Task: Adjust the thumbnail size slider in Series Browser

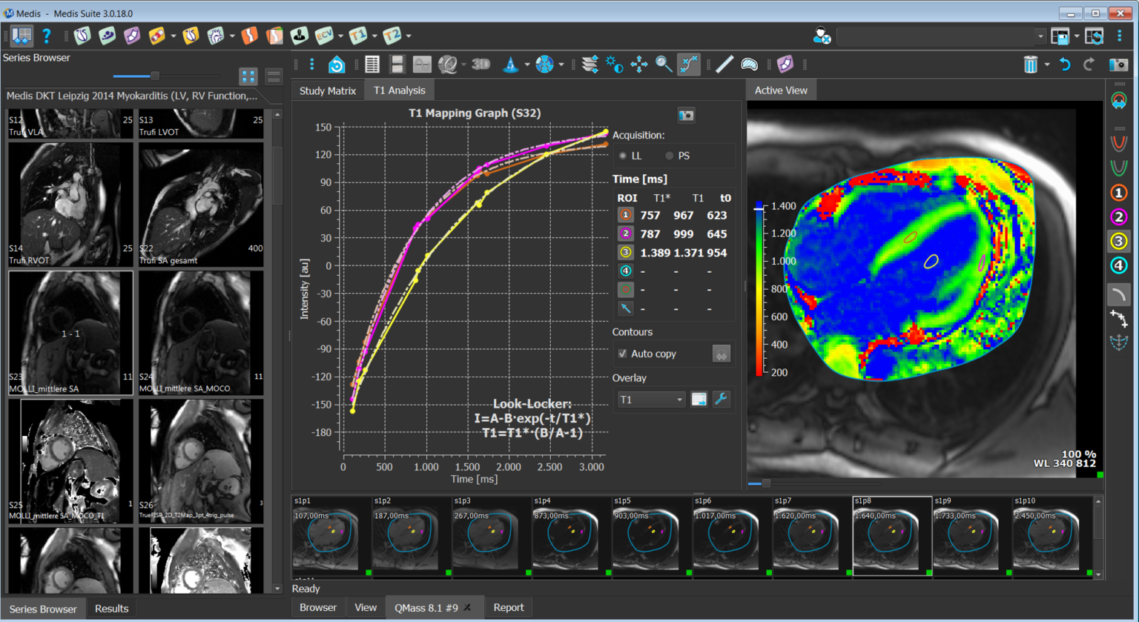Action: pyautogui.click(x=153, y=75)
